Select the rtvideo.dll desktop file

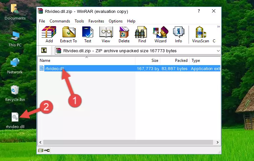coord(15,120)
